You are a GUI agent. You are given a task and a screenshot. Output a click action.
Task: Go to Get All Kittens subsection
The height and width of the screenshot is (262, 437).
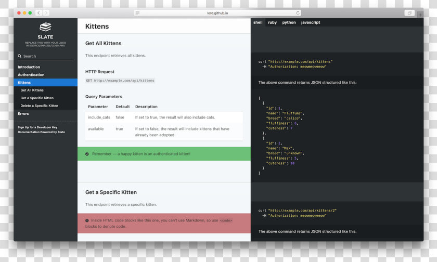32,90
